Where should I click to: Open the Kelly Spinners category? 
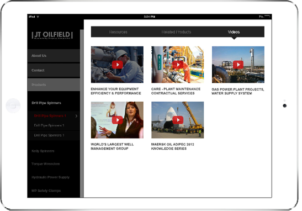click(x=43, y=151)
